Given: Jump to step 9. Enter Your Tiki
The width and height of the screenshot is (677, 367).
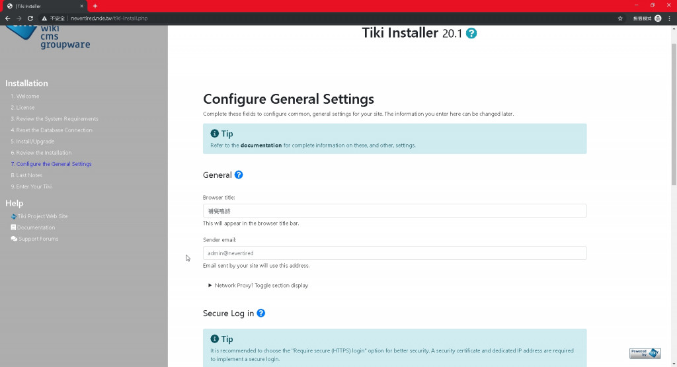Looking at the screenshot, I should (32, 186).
